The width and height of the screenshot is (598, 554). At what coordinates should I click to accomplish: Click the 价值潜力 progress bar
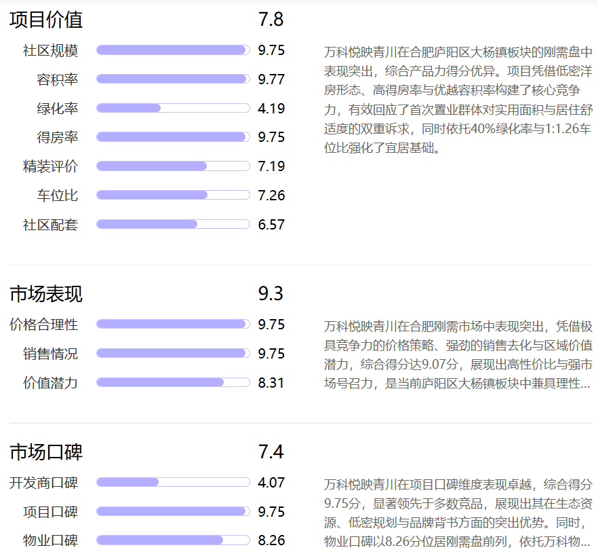[x=173, y=382]
